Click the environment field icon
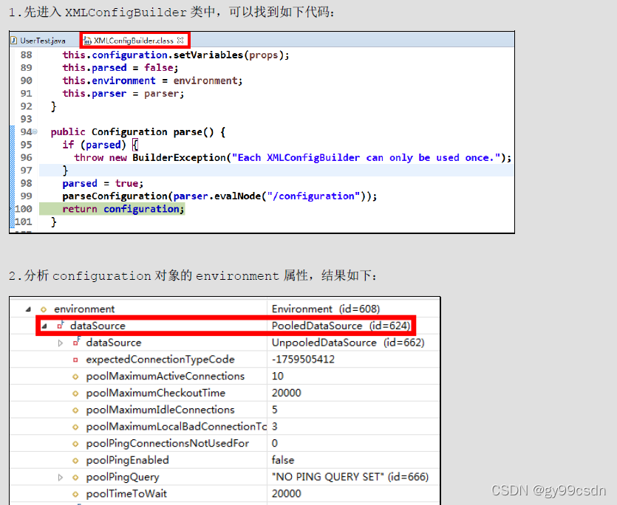The height and width of the screenshot is (505, 617). pos(44,309)
